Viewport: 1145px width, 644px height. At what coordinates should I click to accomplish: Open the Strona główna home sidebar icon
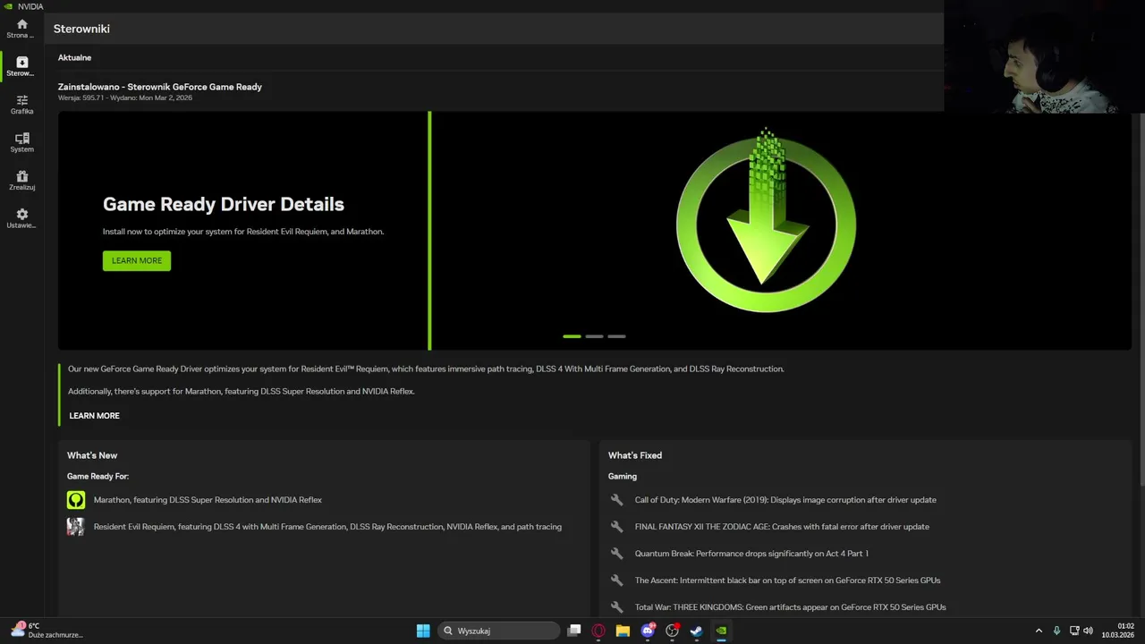(x=21, y=29)
